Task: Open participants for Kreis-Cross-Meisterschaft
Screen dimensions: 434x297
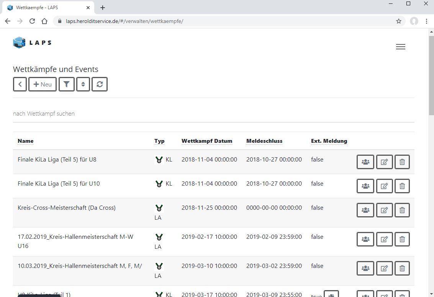Action: (x=365, y=210)
